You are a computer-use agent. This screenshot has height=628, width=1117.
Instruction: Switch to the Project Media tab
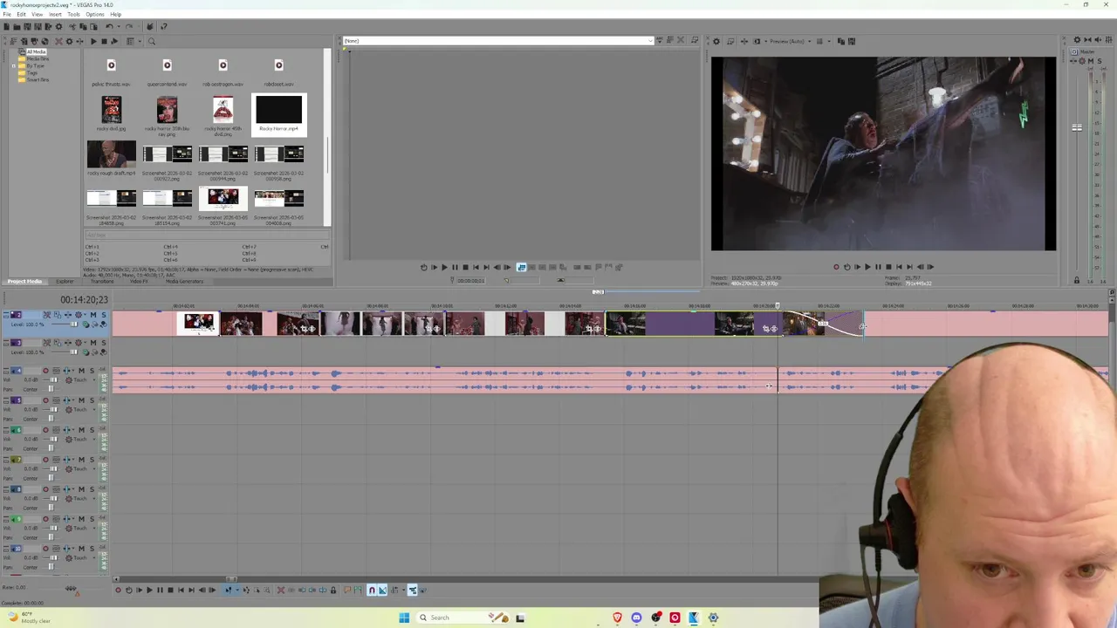pyautogui.click(x=24, y=281)
